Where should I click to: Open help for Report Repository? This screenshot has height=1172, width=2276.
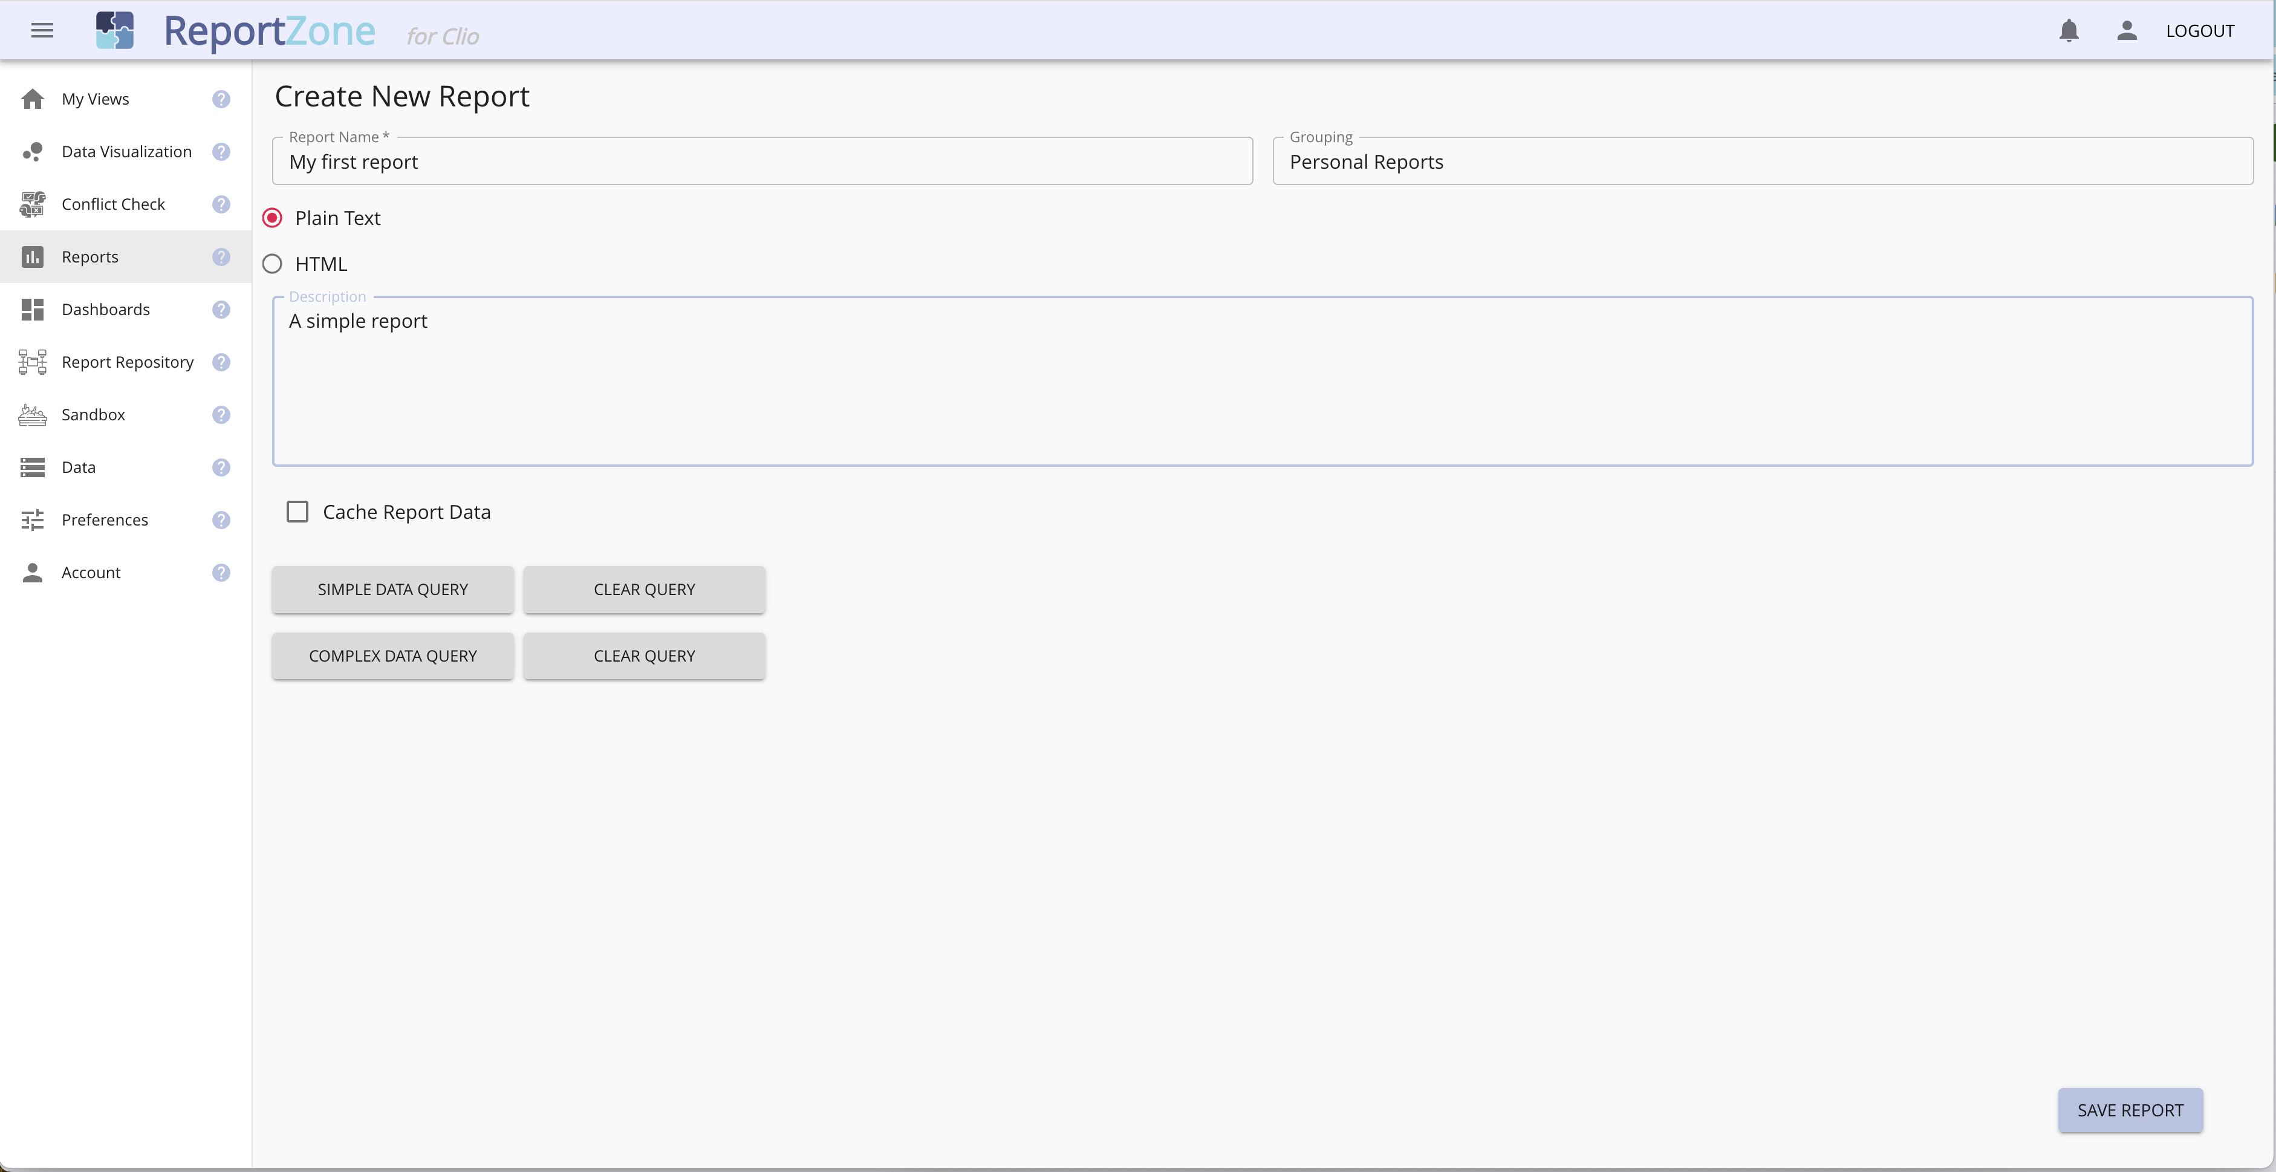tap(221, 362)
